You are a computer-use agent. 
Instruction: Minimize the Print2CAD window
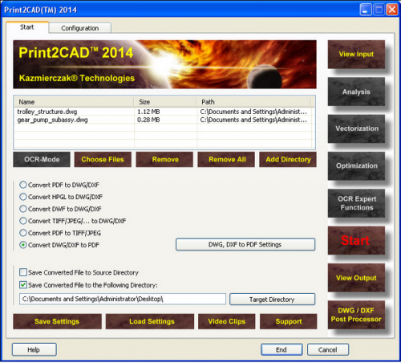(366, 10)
